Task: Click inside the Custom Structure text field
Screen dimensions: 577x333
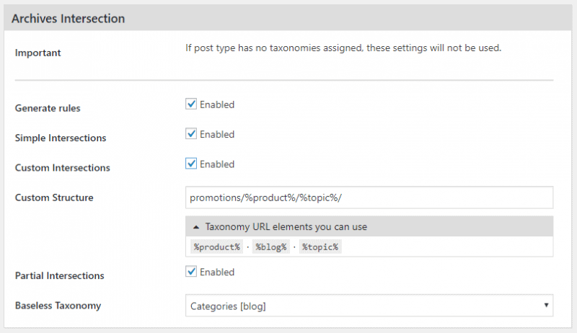Action: click(x=369, y=197)
